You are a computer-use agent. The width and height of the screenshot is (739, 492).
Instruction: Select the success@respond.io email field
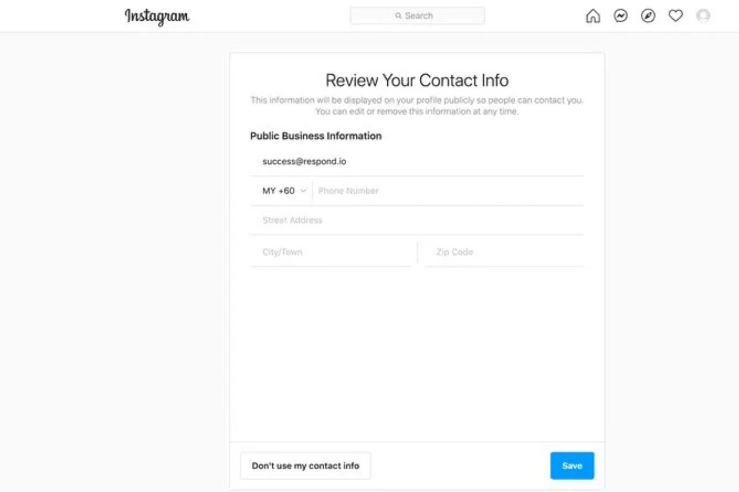(417, 161)
